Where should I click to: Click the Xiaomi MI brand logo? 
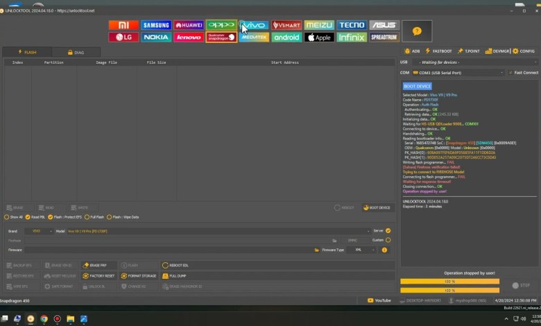point(123,25)
